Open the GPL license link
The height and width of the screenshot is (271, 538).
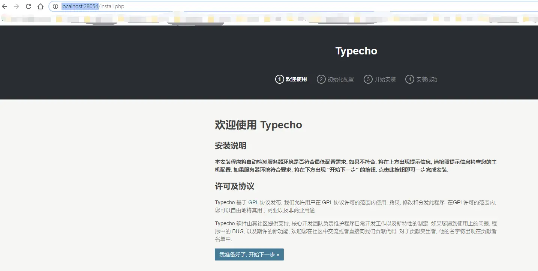[x=253, y=202]
